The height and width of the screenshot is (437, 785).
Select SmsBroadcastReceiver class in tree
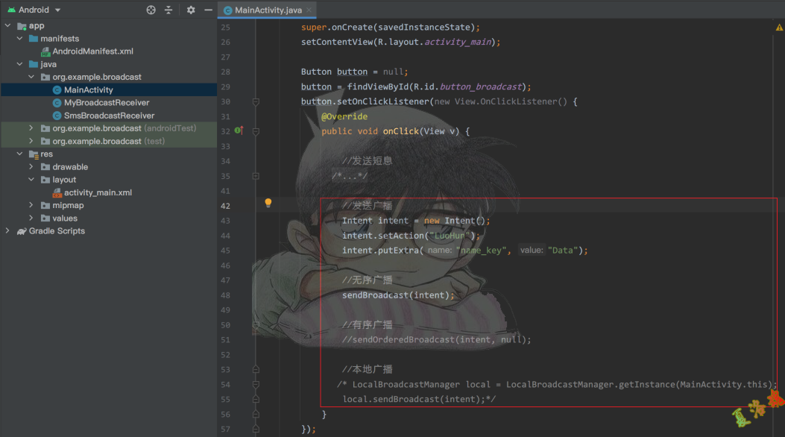(109, 116)
